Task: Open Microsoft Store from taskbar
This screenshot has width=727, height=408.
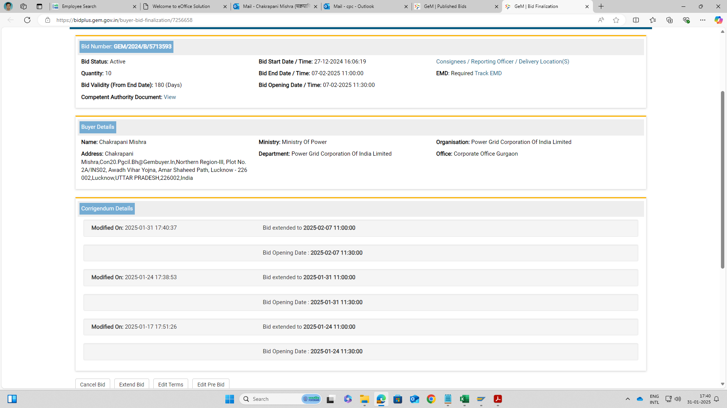Action: [x=398, y=399]
